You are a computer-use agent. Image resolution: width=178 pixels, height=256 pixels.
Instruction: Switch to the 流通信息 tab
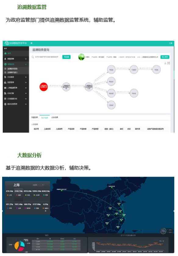click(34, 117)
